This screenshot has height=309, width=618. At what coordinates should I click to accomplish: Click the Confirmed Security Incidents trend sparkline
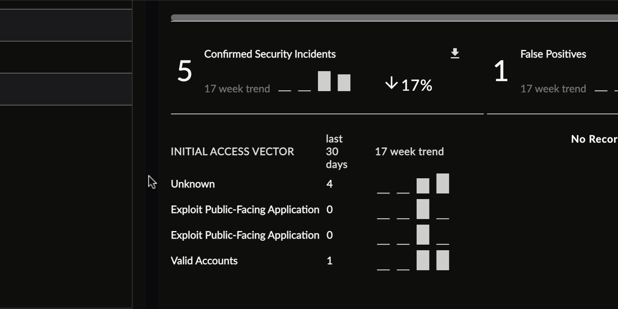pos(314,81)
